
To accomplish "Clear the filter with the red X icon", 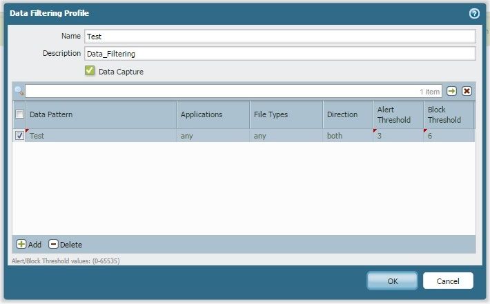I will [x=467, y=91].
